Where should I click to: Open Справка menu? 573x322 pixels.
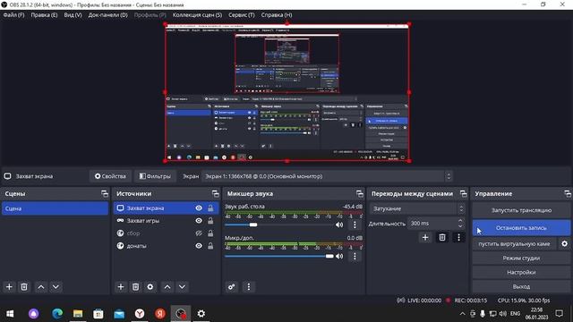(277, 15)
